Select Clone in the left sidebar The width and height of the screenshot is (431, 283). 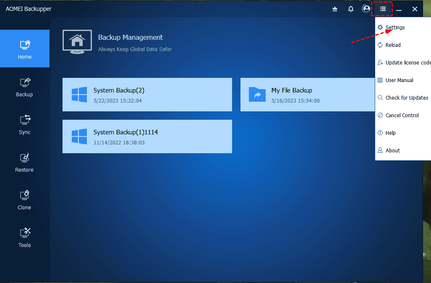click(24, 201)
